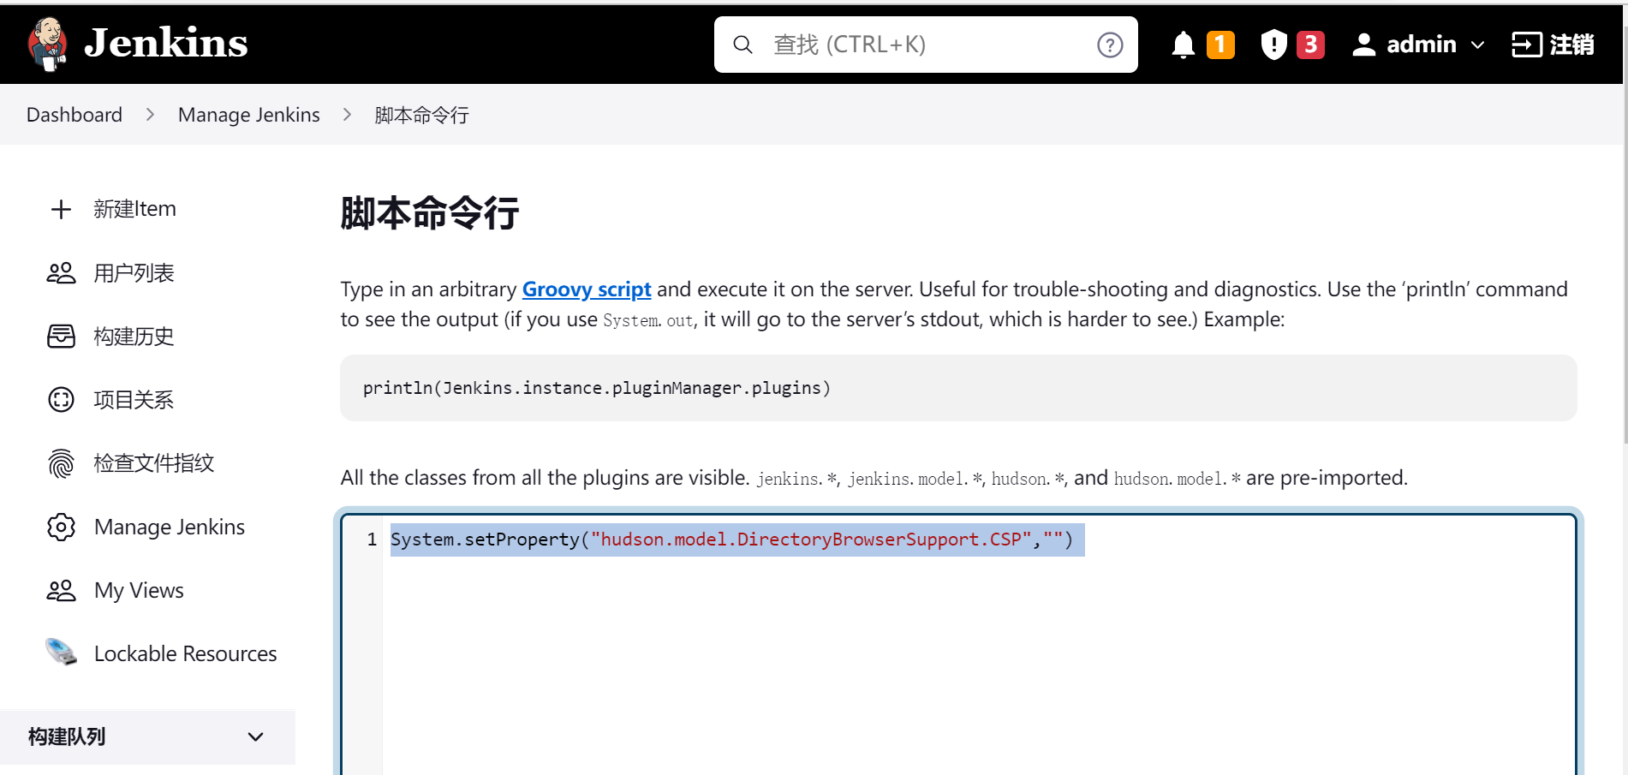Click the people icon beside 用户列表
Image resolution: width=1628 pixels, height=775 pixels.
coord(61,273)
